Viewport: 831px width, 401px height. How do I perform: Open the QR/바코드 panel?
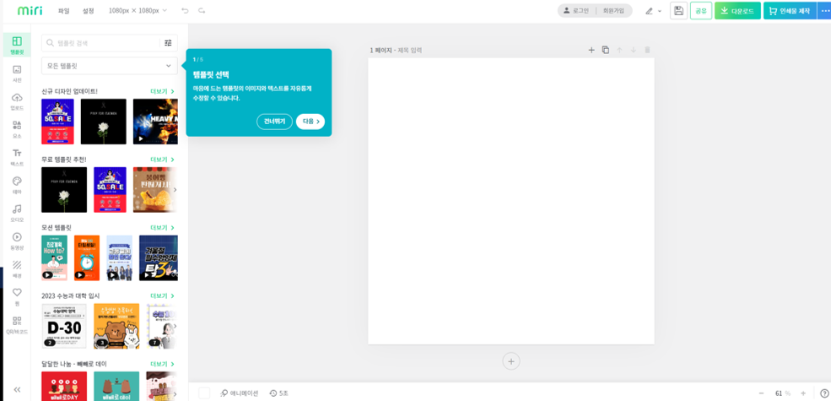(17, 325)
